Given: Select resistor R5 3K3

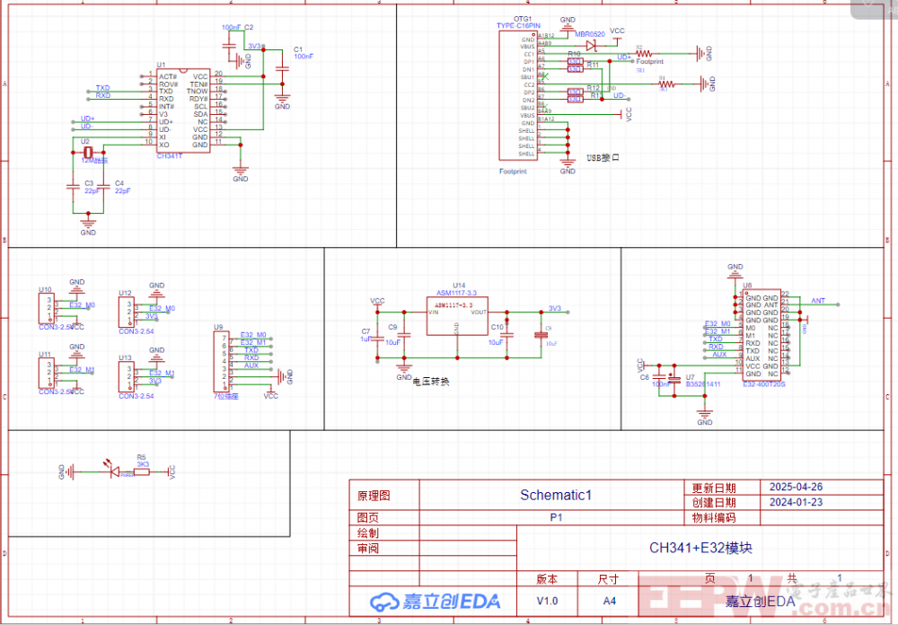Looking at the screenshot, I should click(142, 472).
